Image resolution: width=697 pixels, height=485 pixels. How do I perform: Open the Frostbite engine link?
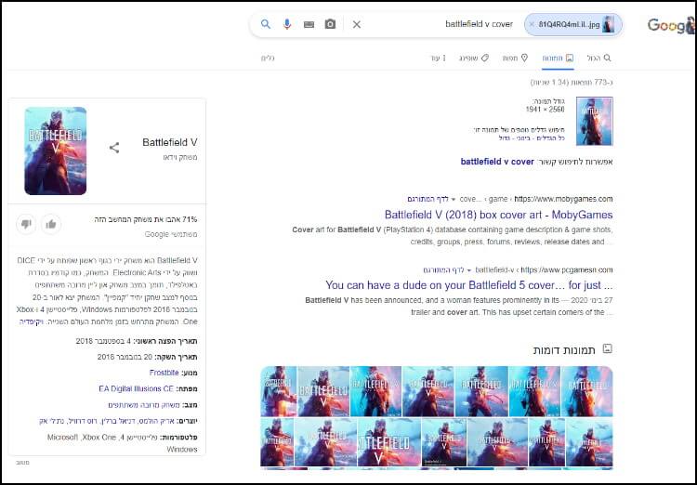click(x=164, y=373)
